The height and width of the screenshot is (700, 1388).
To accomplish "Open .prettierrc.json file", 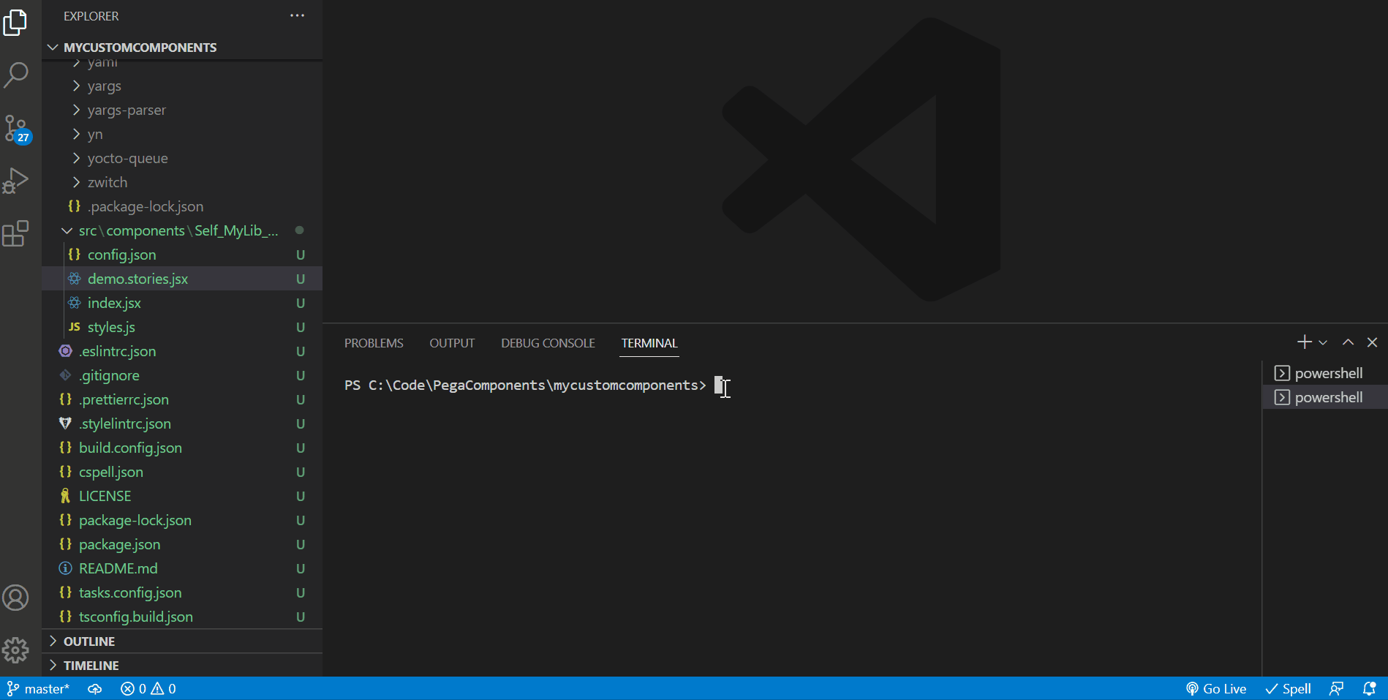I will tap(182, 400).
